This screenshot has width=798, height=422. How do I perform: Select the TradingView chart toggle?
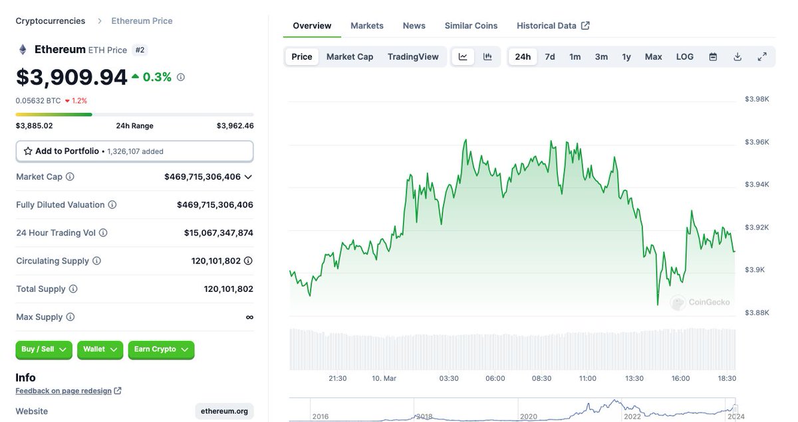tap(413, 56)
